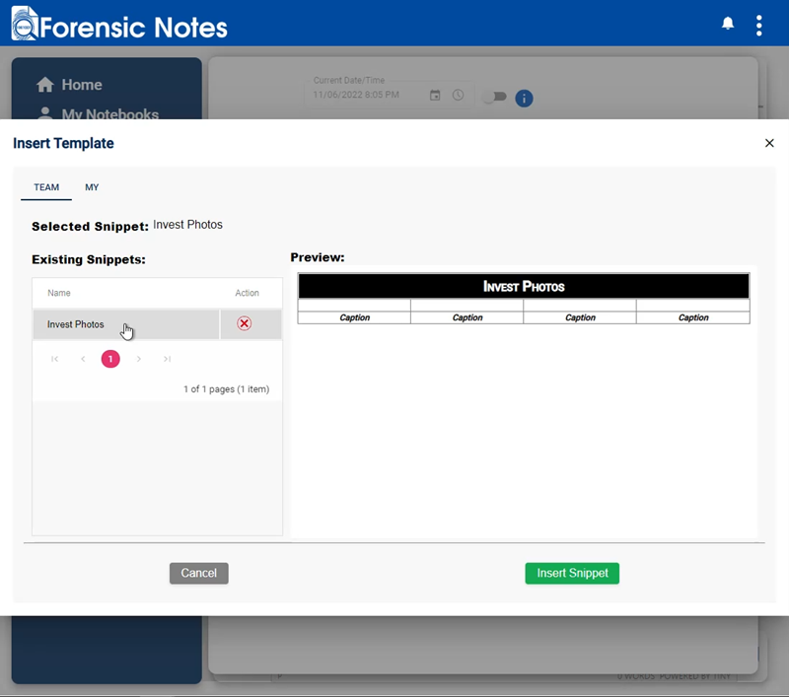The image size is (789, 697).
Task: Click Insert Snippet button
Action: tap(572, 574)
